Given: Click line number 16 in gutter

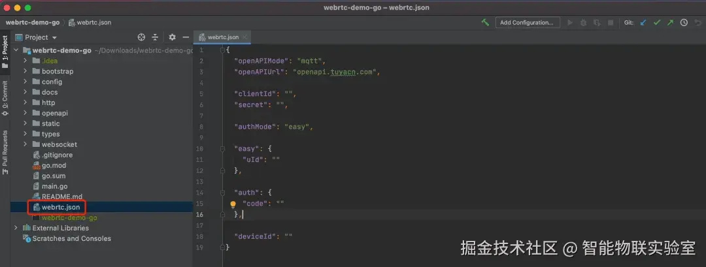Looking at the screenshot, I should click(199, 214).
